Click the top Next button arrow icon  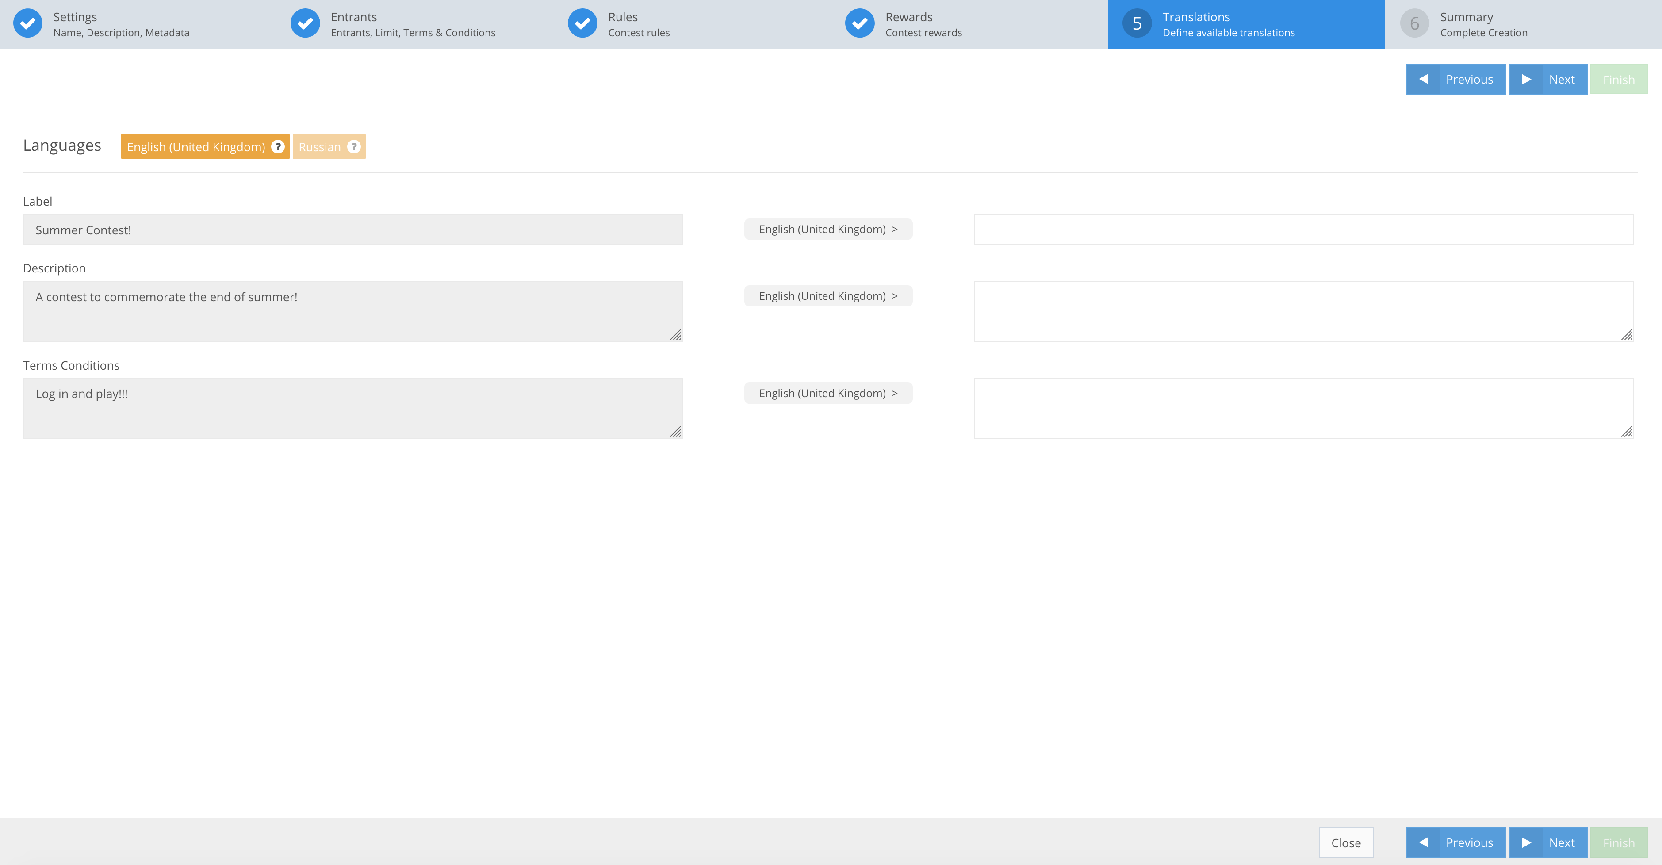pyautogui.click(x=1527, y=79)
